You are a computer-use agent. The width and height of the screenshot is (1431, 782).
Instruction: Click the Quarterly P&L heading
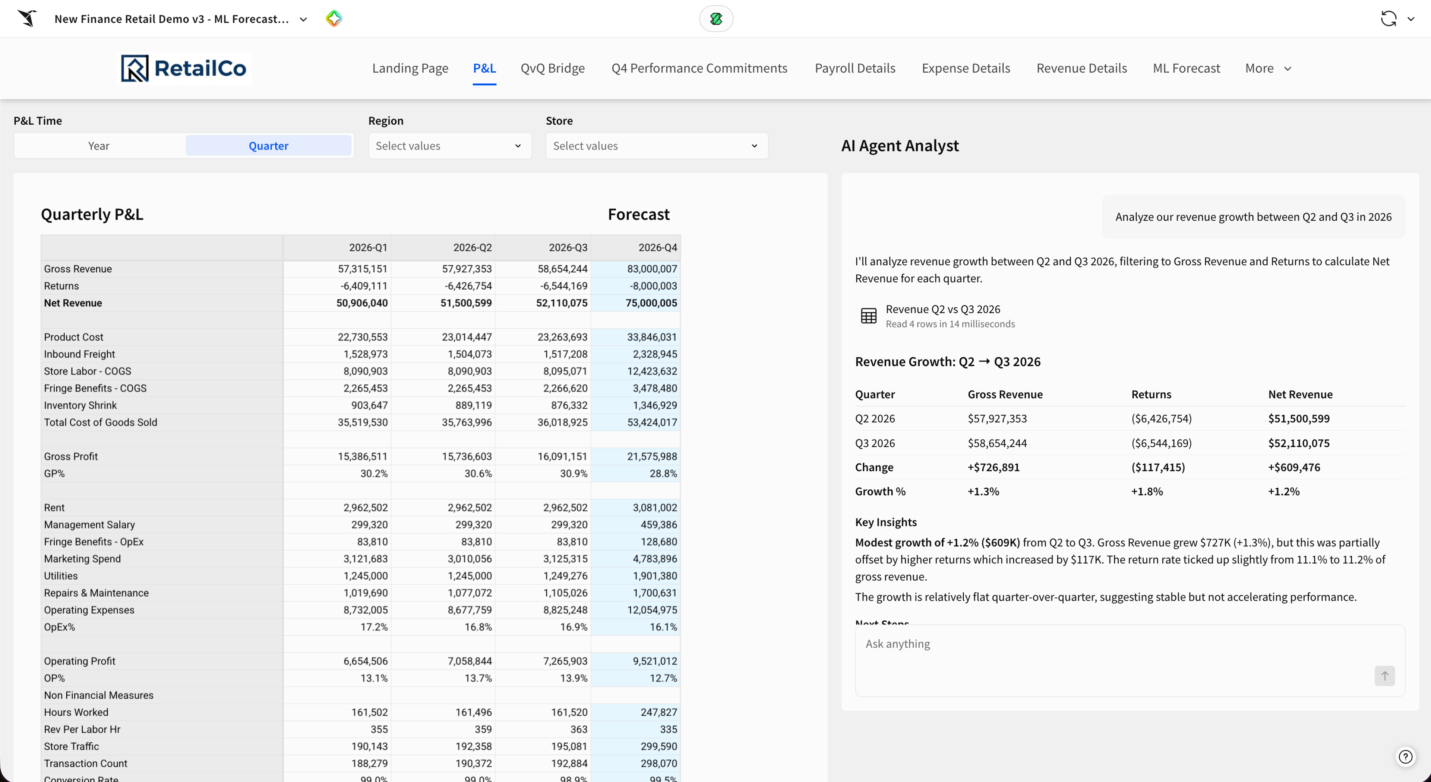[x=92, y=214]
